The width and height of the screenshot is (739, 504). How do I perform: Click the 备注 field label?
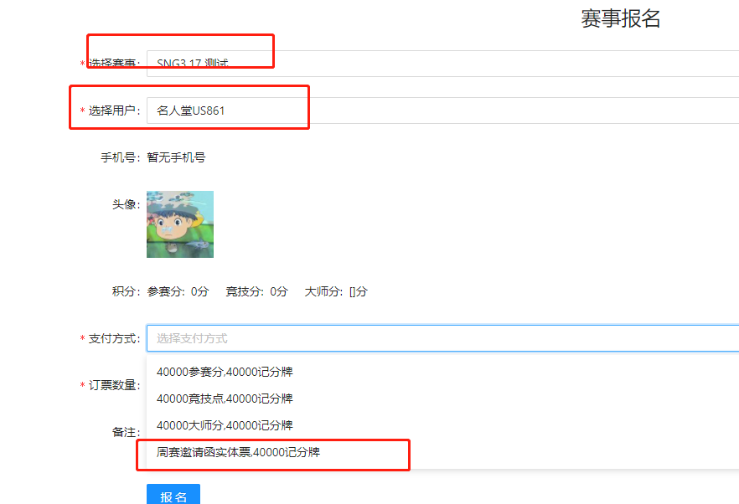click(125, 432)
